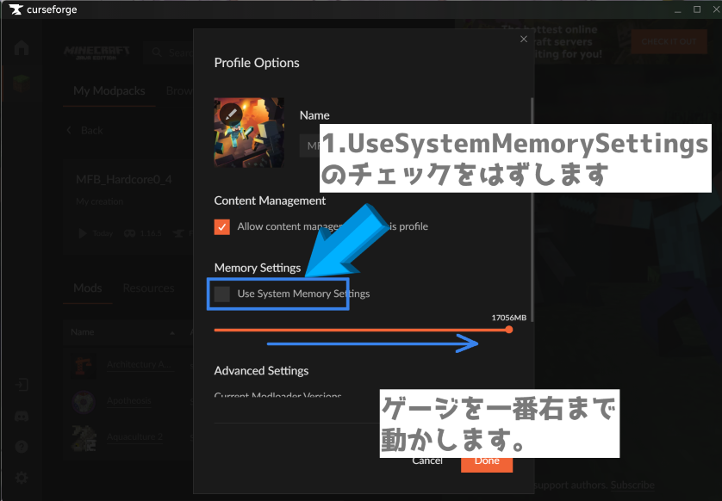Maximize the CurseForge window
The height and width of the screenshot is (501, 722).
pyautogui.click(x=697, y=9)
